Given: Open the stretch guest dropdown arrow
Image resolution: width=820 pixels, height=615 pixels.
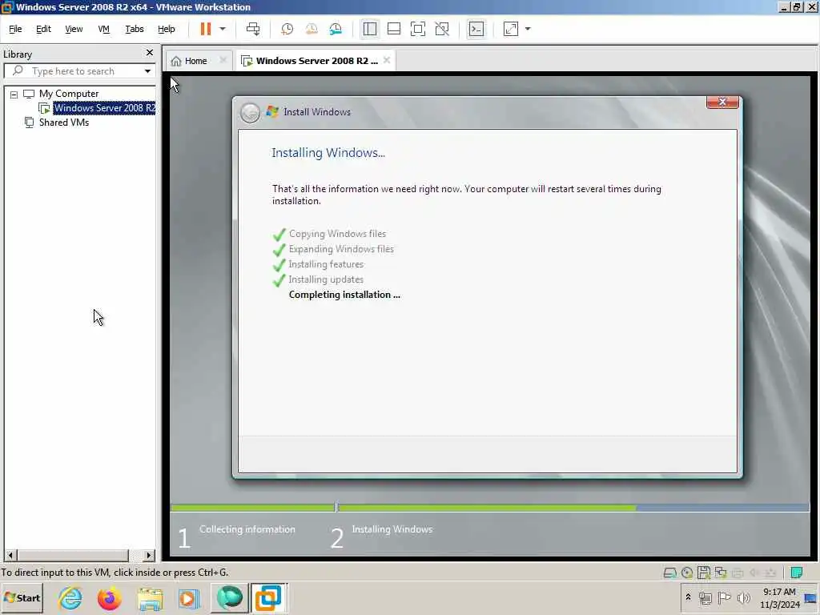Looking at the screenshot, I should [x=528, y=29].
